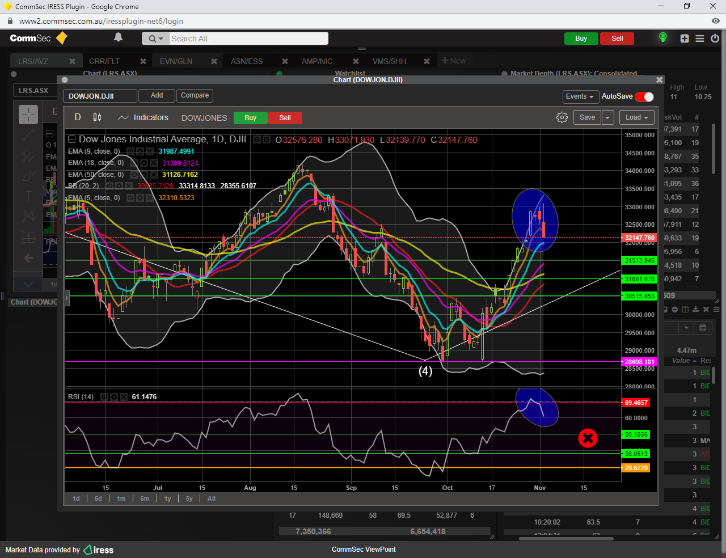Select the brush drawing tool

[x=28, y=176]
